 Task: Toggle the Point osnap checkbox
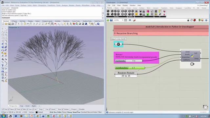pyautogui.click(x=15, y=109)
